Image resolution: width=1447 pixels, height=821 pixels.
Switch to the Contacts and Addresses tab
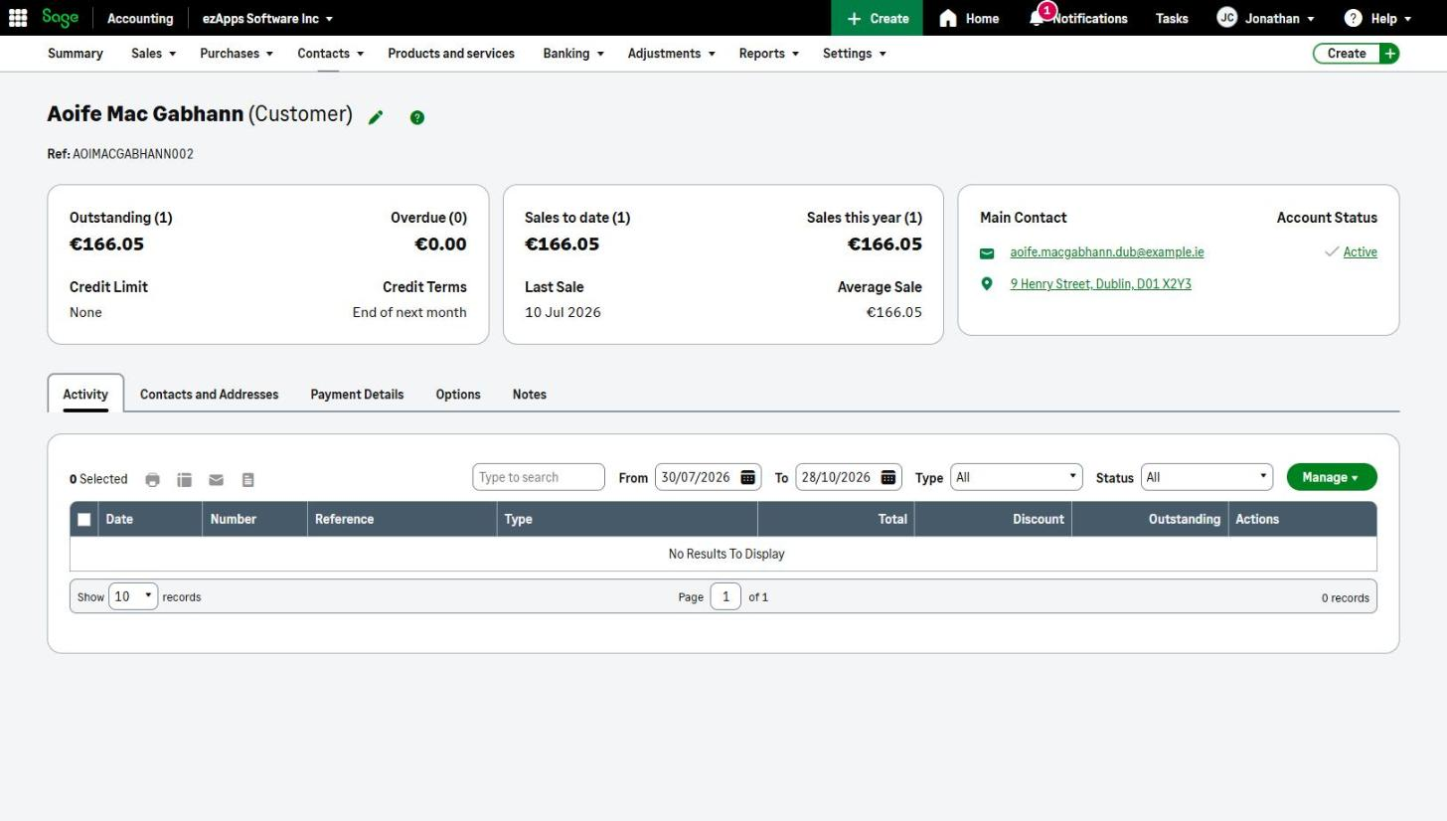pos(209,395)
